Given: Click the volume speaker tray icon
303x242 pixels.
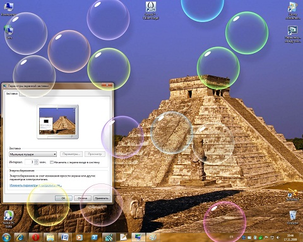Looking at the screenshot, I should click(278, 238).
